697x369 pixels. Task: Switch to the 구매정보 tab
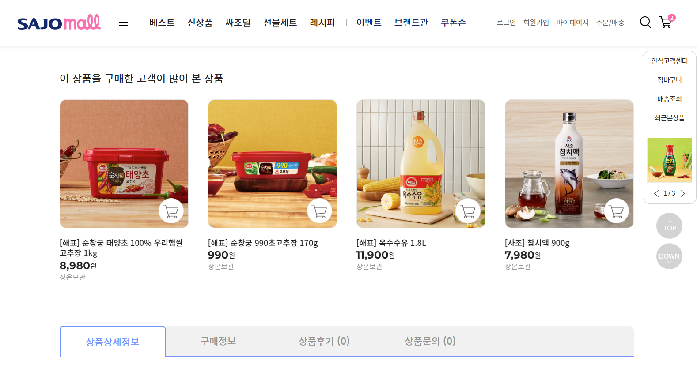(x=218, y=341)
